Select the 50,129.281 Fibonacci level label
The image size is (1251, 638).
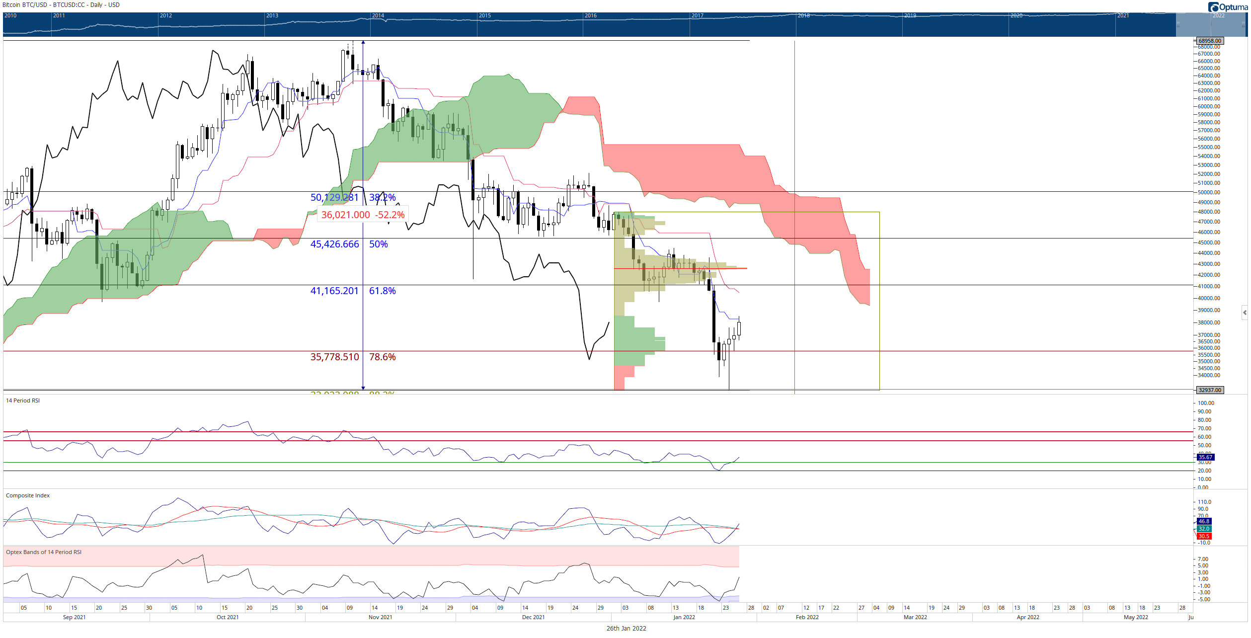334,197
